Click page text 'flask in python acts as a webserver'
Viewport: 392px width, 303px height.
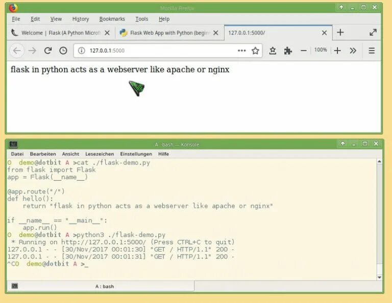coord(79,69)
